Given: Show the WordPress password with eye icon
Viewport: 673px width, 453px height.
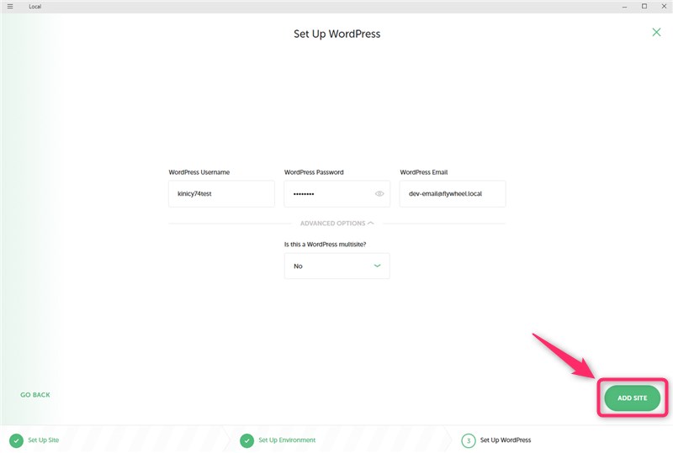Looking at the screenshot, I should click(x=379, y=194).
